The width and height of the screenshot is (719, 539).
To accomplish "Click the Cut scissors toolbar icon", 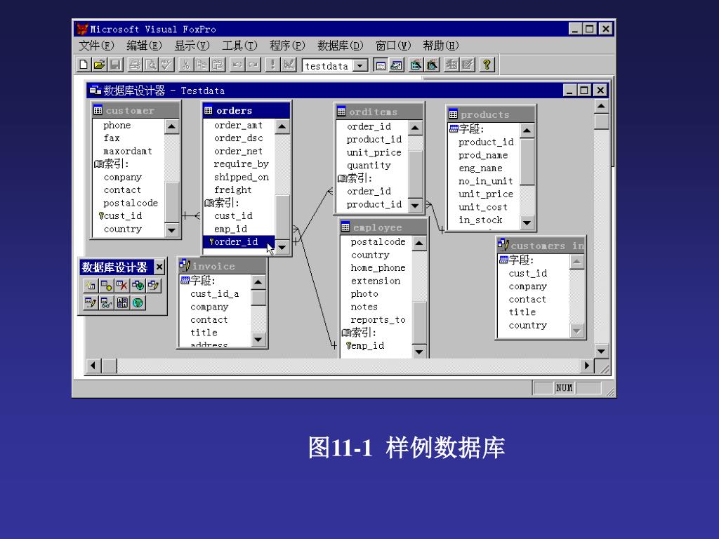I will (x=185, y=65).
